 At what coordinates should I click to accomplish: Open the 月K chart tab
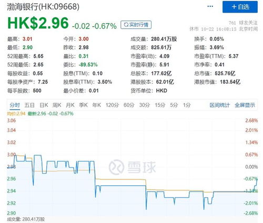[x=70, y=105]
